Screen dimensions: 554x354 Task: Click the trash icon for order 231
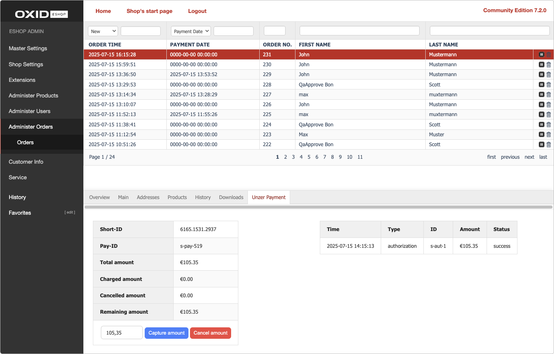[548, 55]
